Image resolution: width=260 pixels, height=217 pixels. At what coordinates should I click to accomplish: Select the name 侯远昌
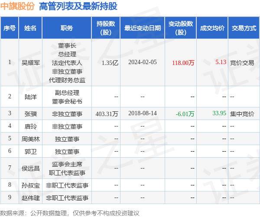30,168
